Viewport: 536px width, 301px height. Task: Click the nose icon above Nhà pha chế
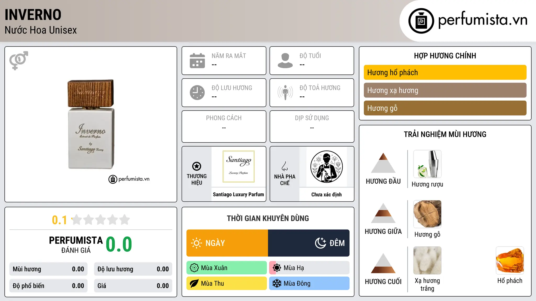pos(285,166)
